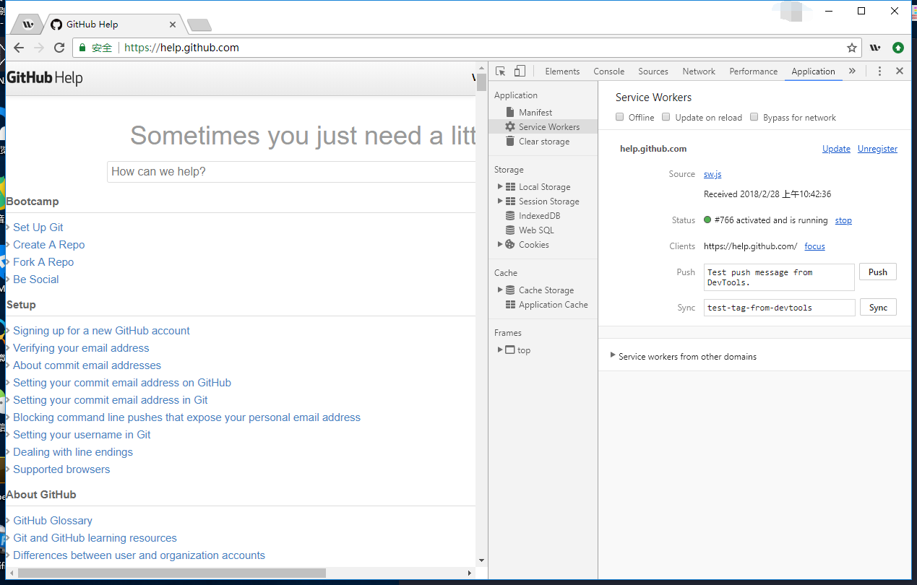Expand Service workers from other domains
The image size is (917, 585).
tap(614, 355)
